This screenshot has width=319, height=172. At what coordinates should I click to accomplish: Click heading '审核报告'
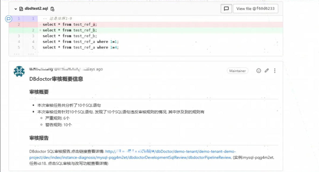pyautogui.click(x=39, y=138)
